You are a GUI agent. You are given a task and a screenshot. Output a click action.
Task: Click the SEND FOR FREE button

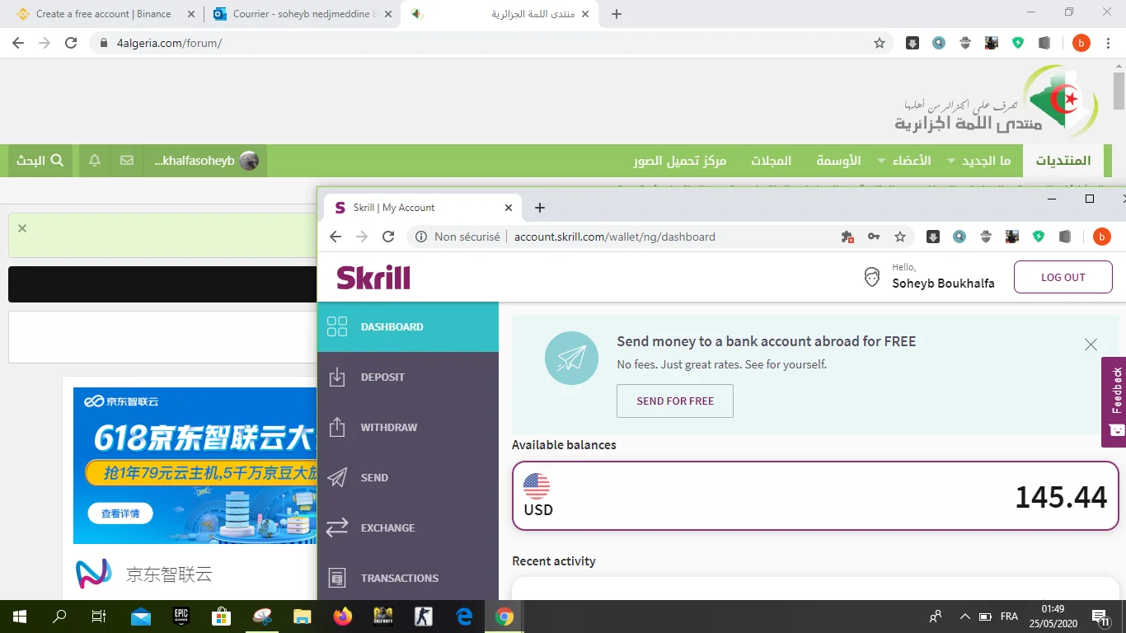click(x=675, y=401)
